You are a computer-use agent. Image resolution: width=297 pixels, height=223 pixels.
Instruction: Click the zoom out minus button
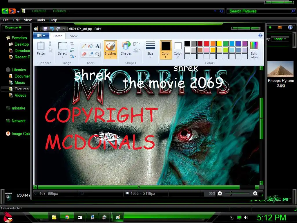coord(220,193)
